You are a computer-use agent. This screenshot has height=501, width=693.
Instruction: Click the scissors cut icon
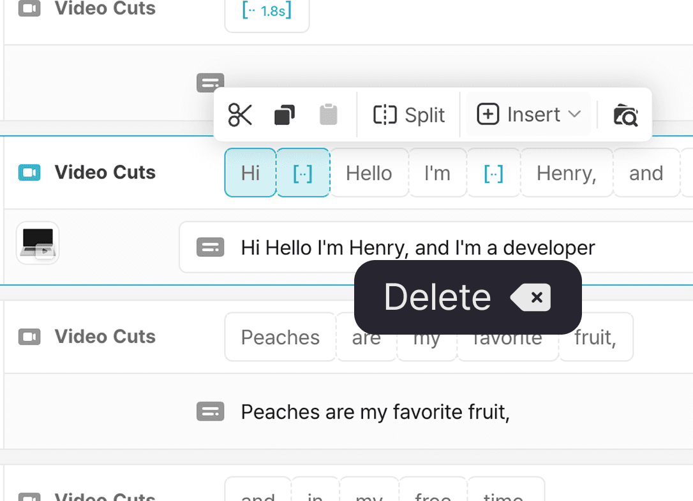click(240, 115)
